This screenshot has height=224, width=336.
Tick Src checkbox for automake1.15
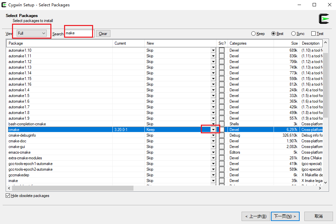(222, 79)
